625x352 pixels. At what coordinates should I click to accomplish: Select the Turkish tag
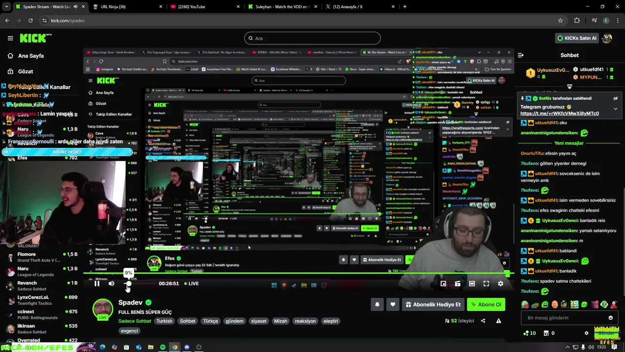pyautogui.click(x=165, y=321)
